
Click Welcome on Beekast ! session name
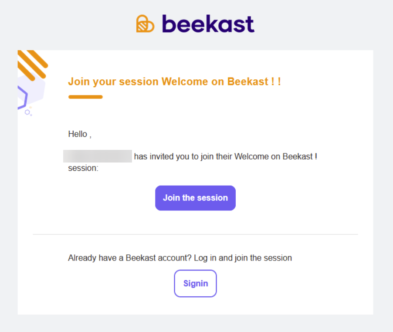coord(276,156)
